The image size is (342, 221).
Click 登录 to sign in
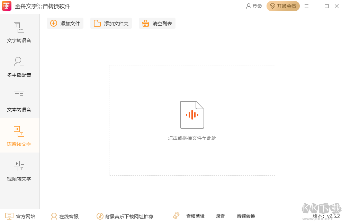point(254,6)
